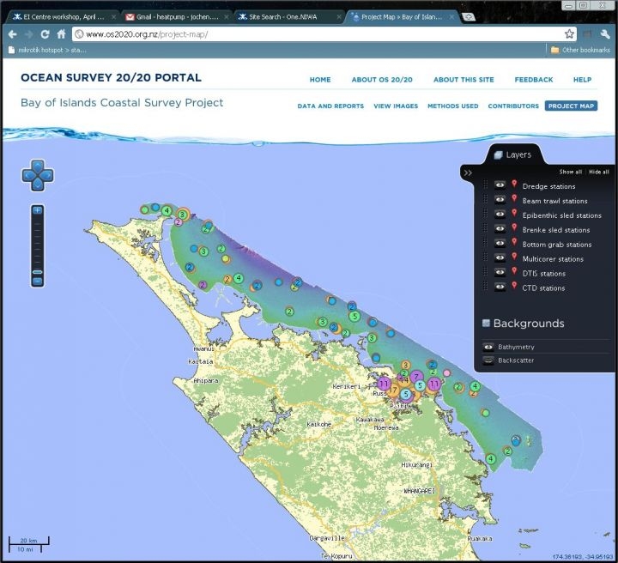The height and width of the screenshot is (563, 618).
Task: Toggle visibility of CTD stations layer
Action: coord(500,288)
